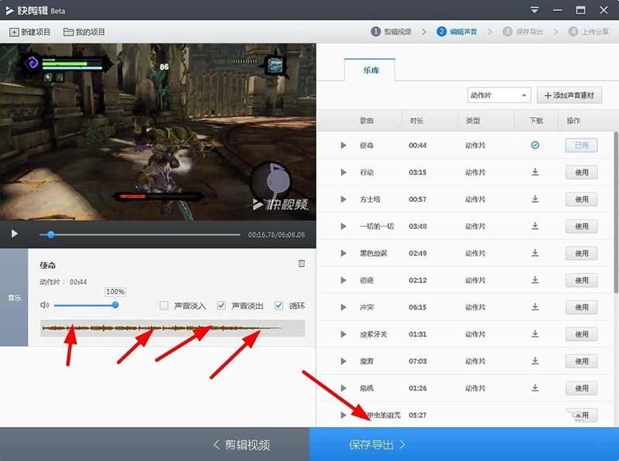Disable the 声音淡出 checkbox
The image size is (619, 461).
point(222,305)
